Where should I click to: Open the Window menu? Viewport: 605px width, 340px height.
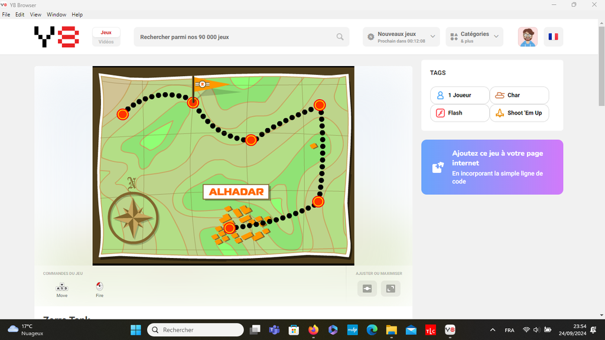click(56, 15)
